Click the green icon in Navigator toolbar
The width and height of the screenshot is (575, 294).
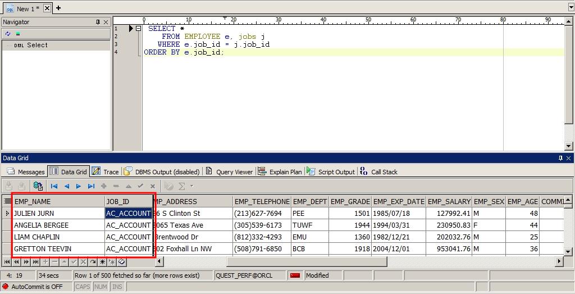coord(18,34)
